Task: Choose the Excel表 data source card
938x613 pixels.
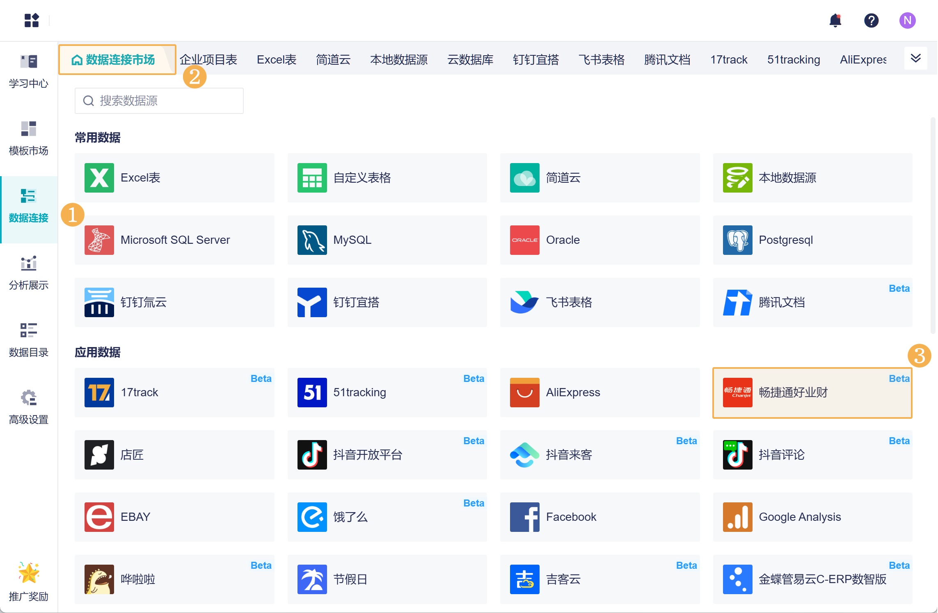Action: [174, 178]
